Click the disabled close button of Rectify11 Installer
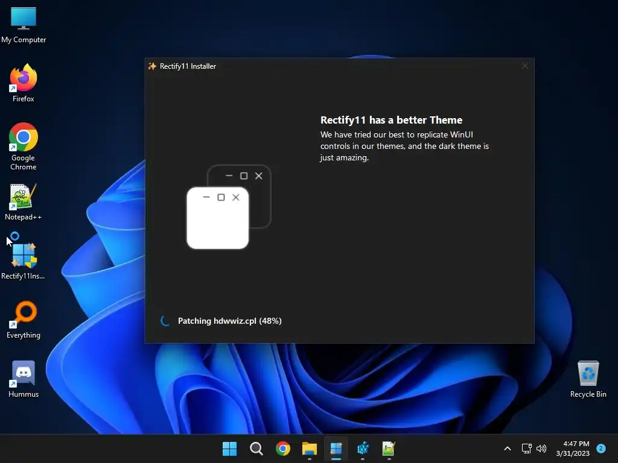The height and width of the screenshot is (463, 618). pos(524,66)
